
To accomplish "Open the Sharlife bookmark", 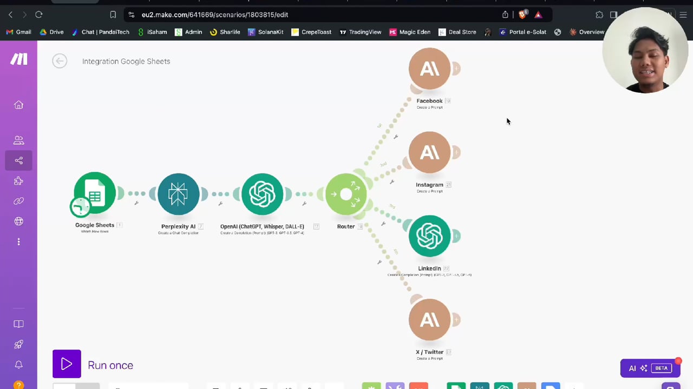I will coord(225,32).
